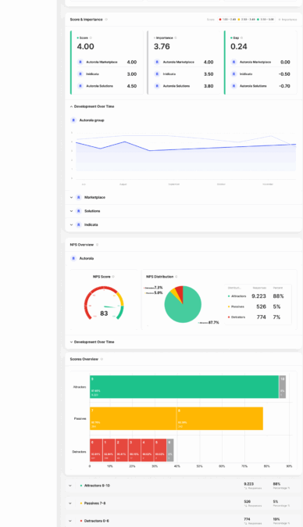Click the Importance legend entry in the header
The width and height of the screenshot is (303, 527).
288,20
